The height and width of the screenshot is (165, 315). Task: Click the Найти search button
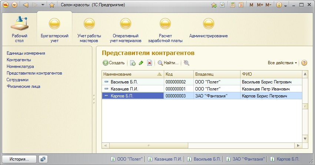[x=168, y=63]
